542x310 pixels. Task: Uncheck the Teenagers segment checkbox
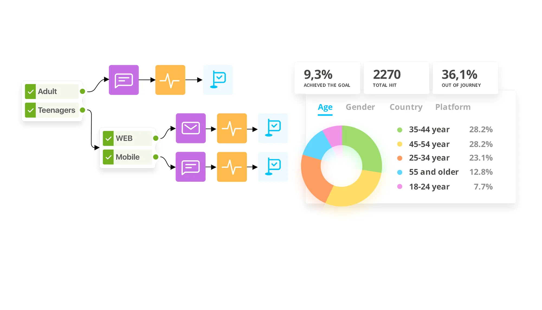(x=30, y=110)
